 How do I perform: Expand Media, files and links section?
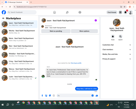(117, 54)
